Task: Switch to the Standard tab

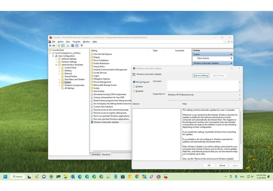Action: [x=106, y=154]
